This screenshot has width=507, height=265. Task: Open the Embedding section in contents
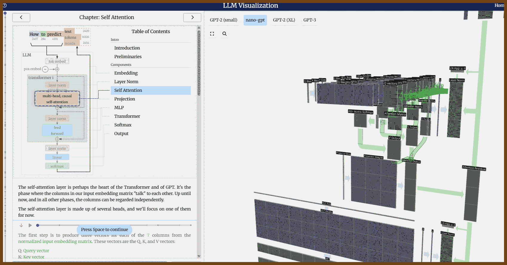coord(126,73)
